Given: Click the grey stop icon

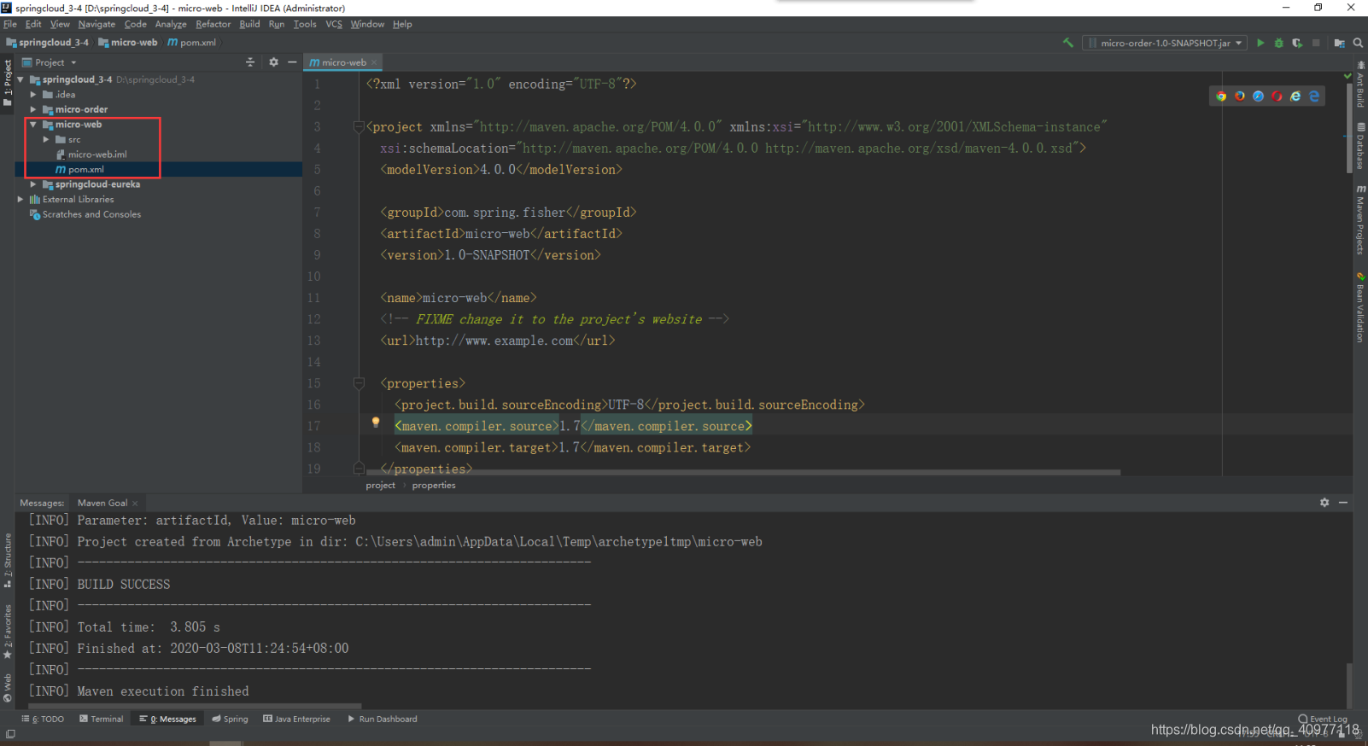Looking at the screenshot, I should pos(1316,43).
